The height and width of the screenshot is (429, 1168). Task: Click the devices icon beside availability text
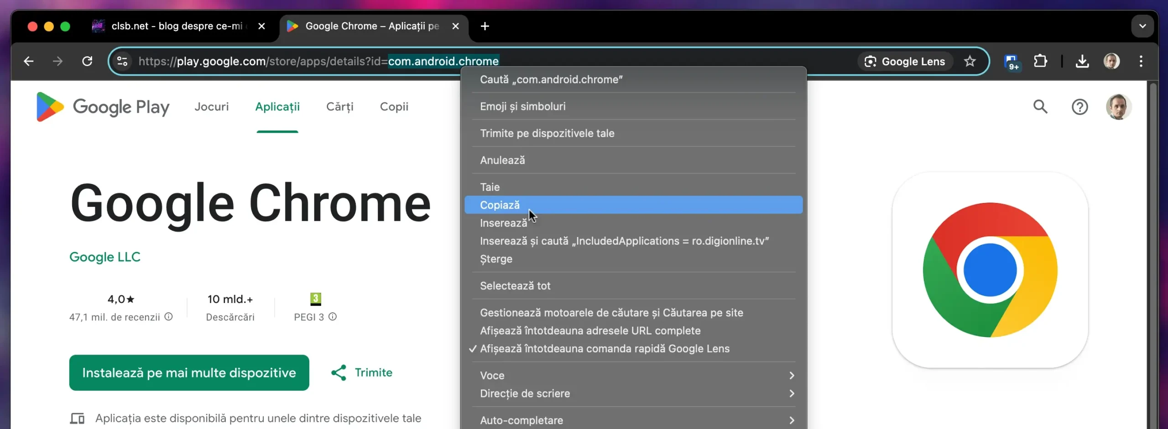point(77,418)
